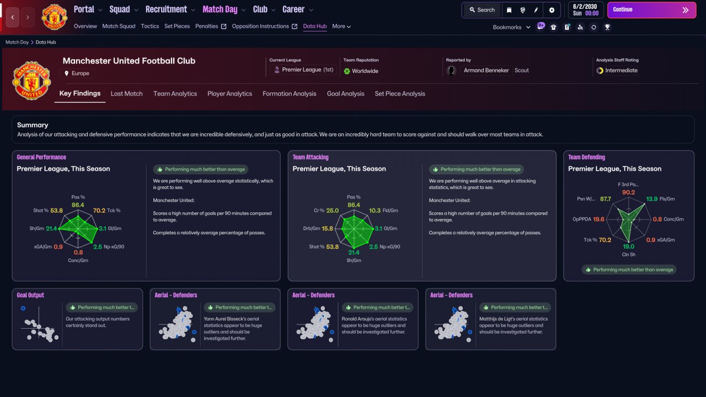Image resolution: width=706 pixels, height=397 pixels.
Task: Click the pencil notes icon
Action: click(536, 10)
